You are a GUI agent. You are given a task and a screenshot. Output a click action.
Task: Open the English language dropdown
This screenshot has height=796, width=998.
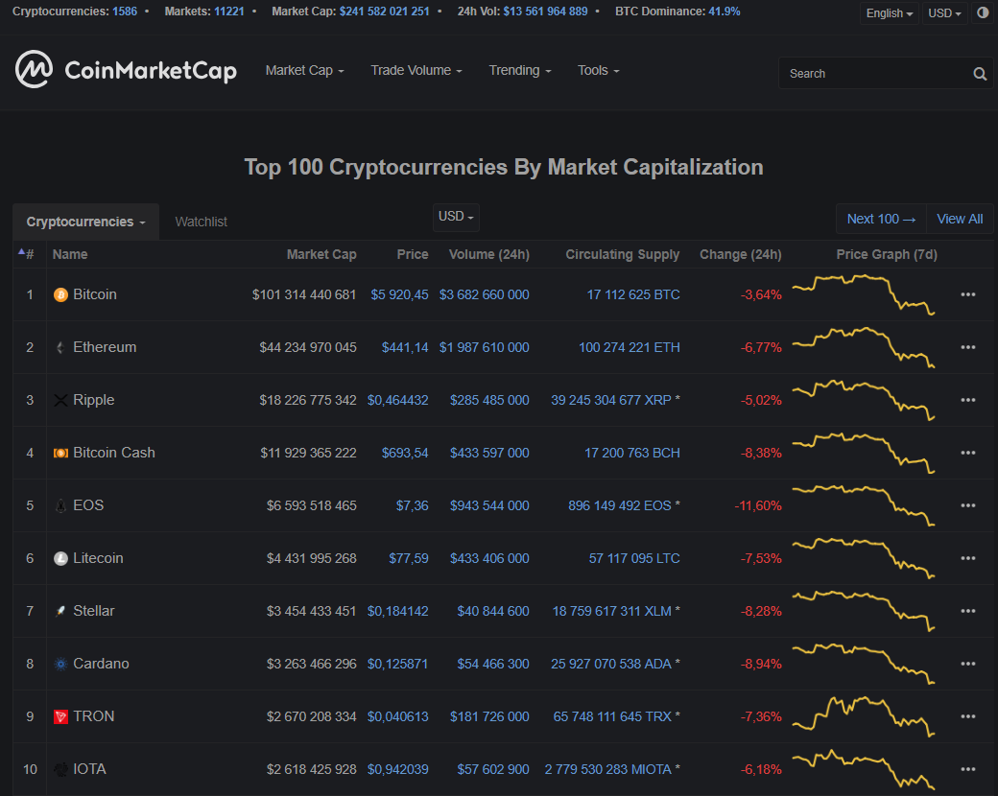889,13
